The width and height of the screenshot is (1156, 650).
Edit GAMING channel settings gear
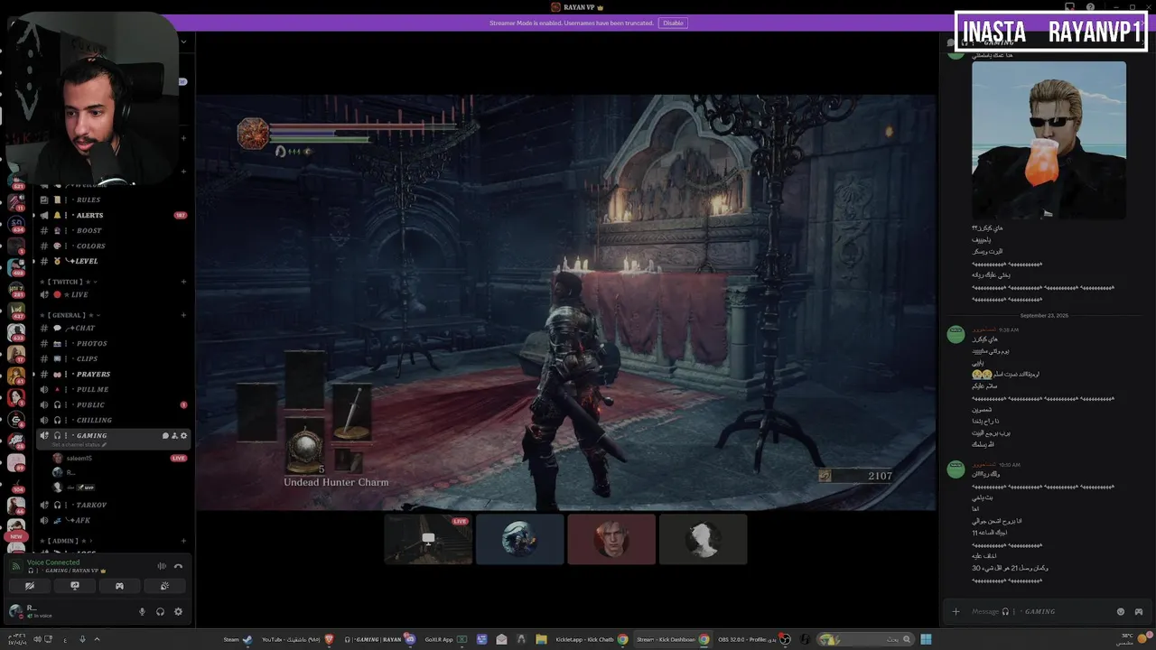(x=184, y=436)
